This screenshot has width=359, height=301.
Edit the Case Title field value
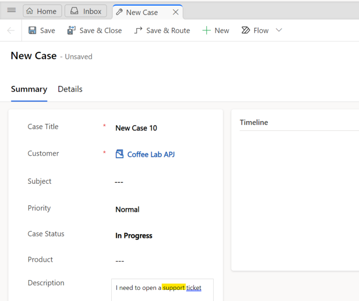coord(136,128)
